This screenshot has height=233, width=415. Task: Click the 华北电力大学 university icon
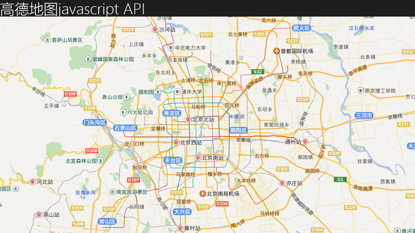[171, 48]
